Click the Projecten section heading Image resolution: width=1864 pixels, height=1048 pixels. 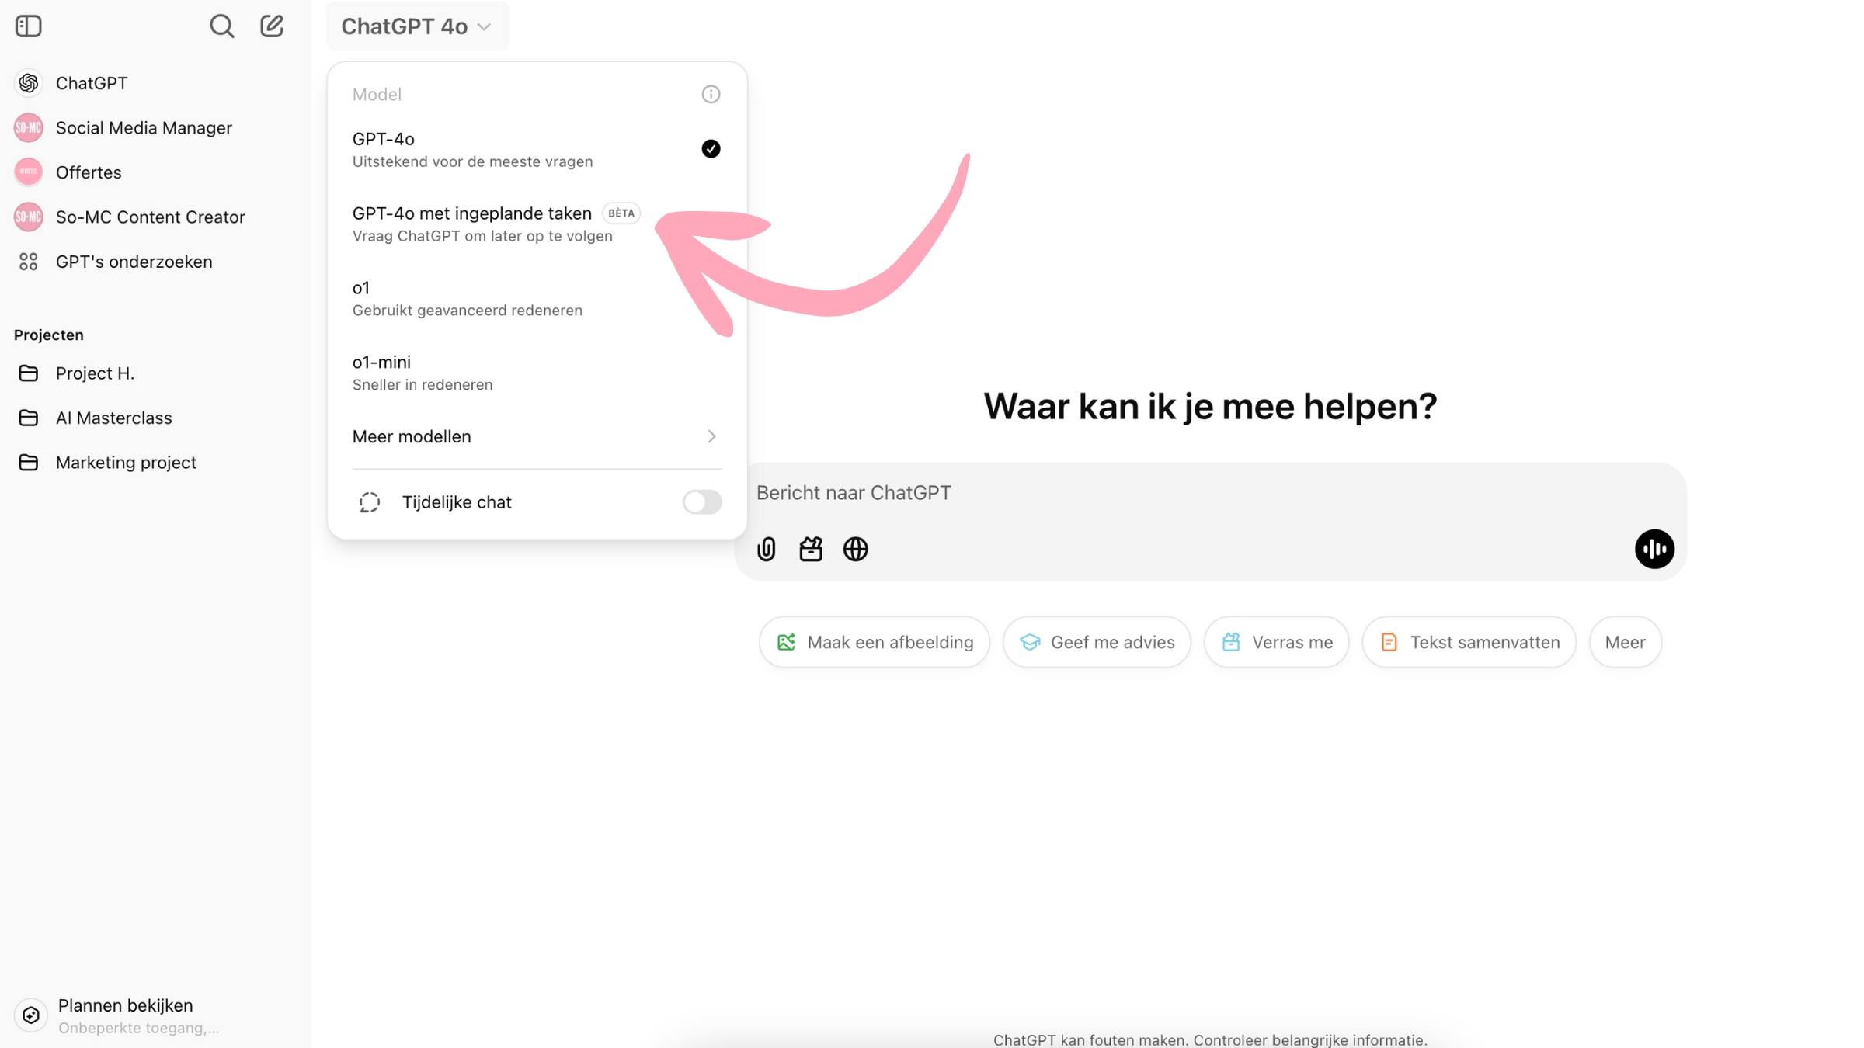click(49, 335)
